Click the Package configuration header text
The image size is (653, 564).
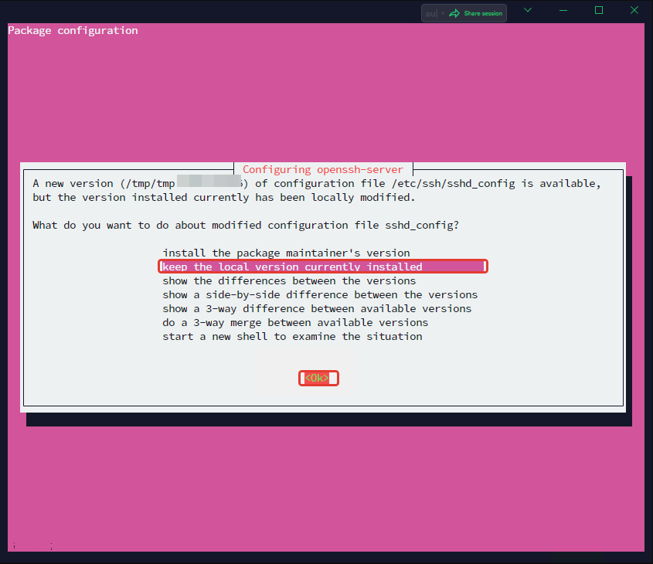pos(73,30)
